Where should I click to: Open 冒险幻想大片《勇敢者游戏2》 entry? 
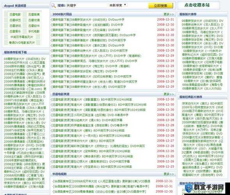pos(90,161)
